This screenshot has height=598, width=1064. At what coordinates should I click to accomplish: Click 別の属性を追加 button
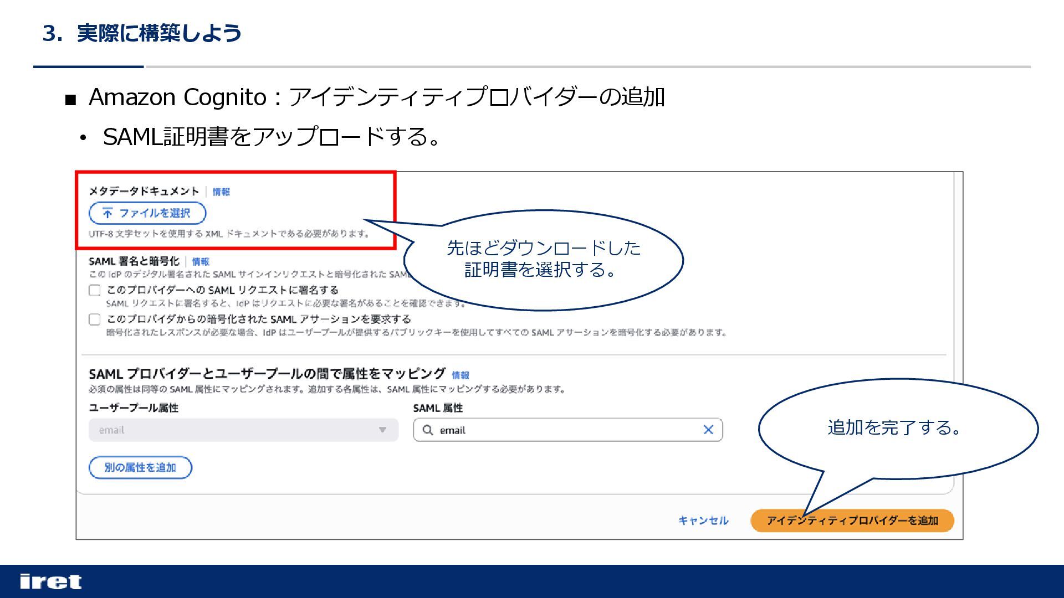(140, 467)
